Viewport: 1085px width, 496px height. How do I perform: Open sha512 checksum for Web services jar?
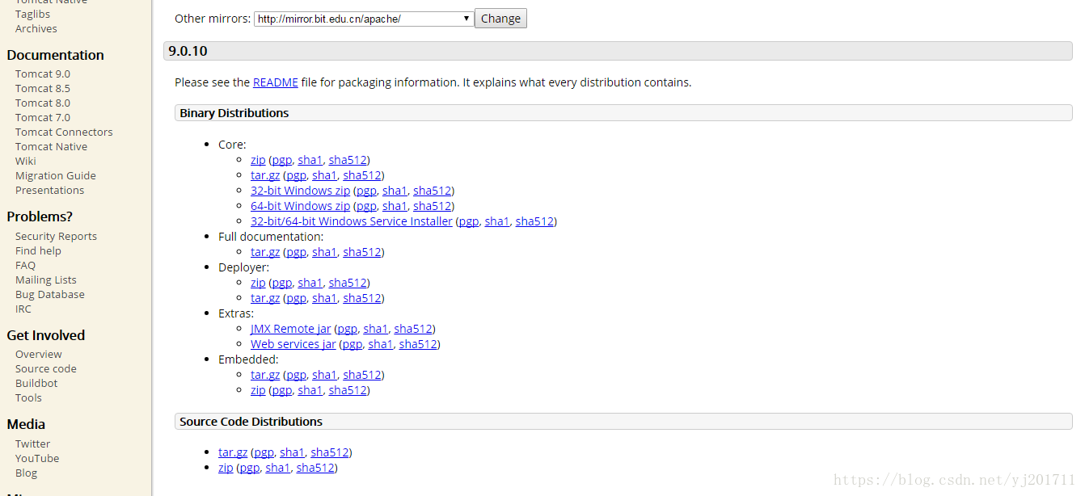418,344
